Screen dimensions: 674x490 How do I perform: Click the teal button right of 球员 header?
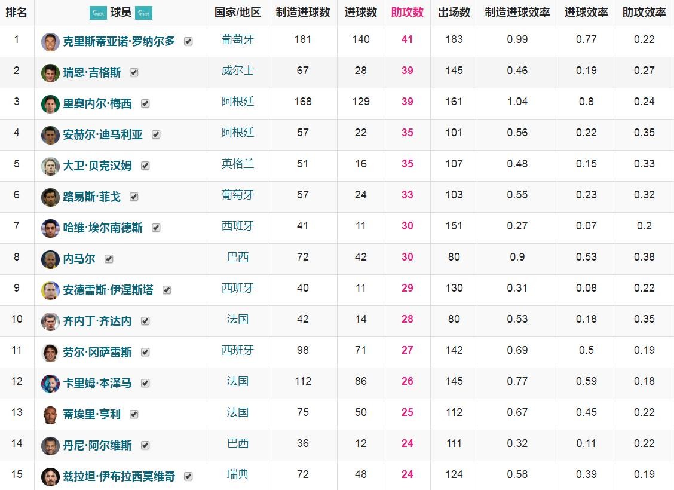click(143, 13)
